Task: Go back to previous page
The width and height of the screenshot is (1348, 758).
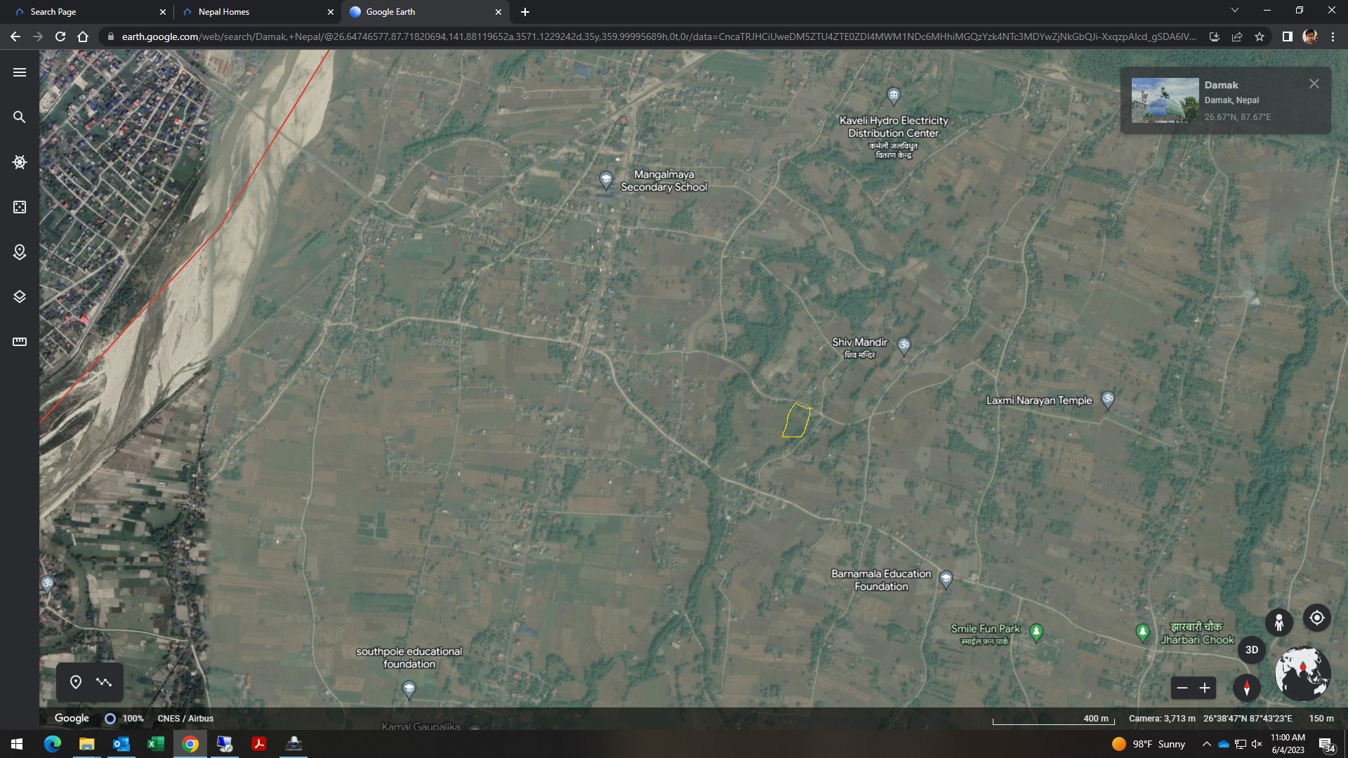Action: (x=15, y=36)
